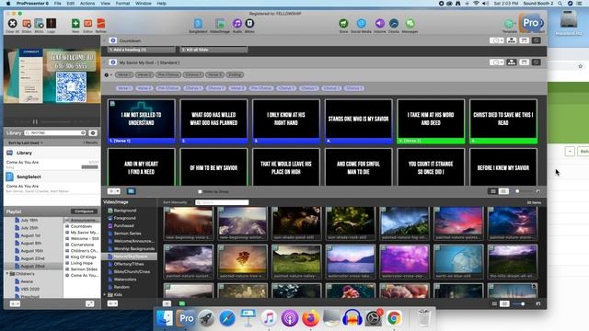Click the library search field
Image resolution: width=589 pixels, height=331 pixels.
tap(55, 132)
